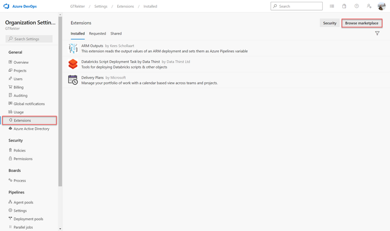Click Delivery Plans description text
390x231 pixels.
[149, 83]
